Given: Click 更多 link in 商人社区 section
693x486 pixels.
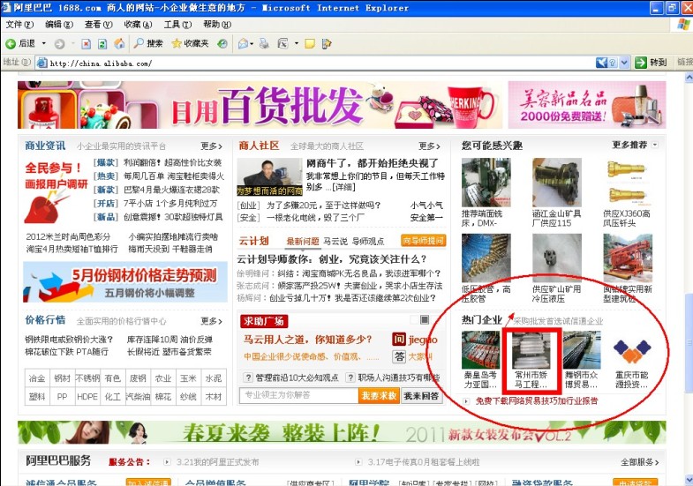Looking at the screenshot, I should [x=430, y=146].
